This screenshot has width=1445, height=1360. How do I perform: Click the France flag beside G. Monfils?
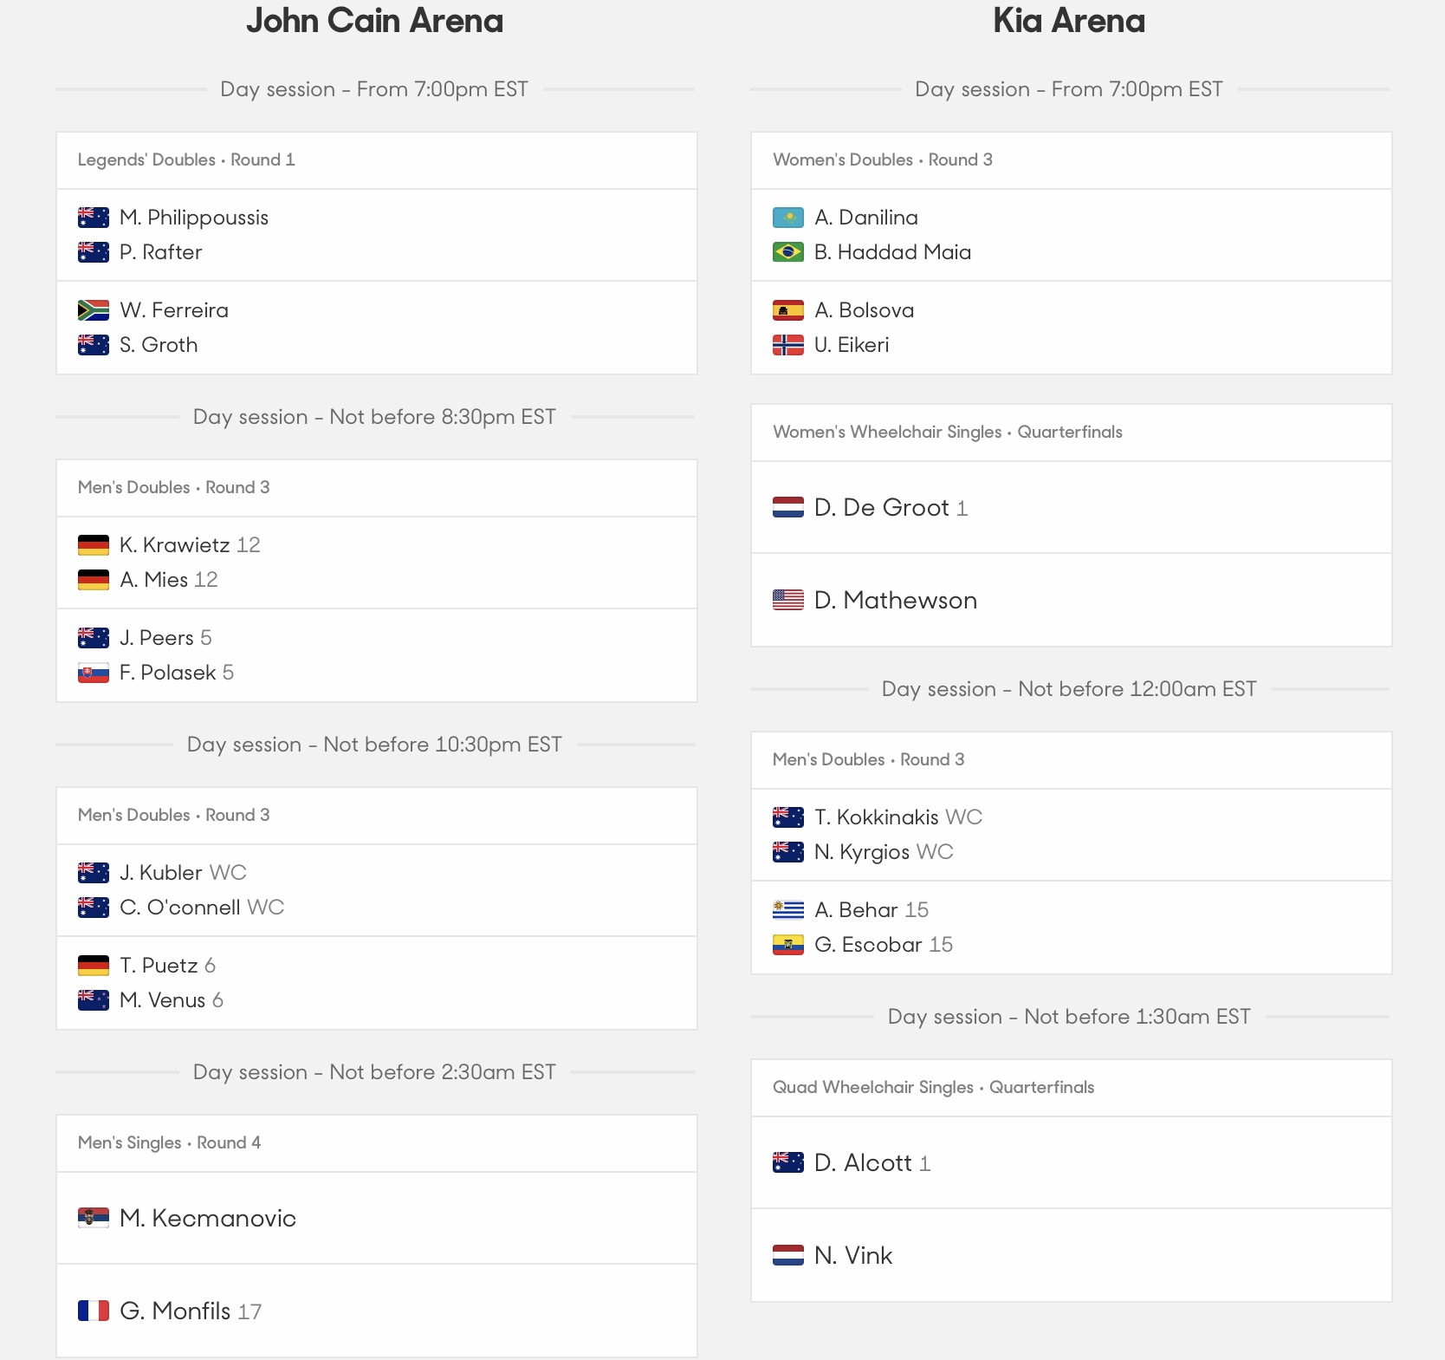[94, 1311]
